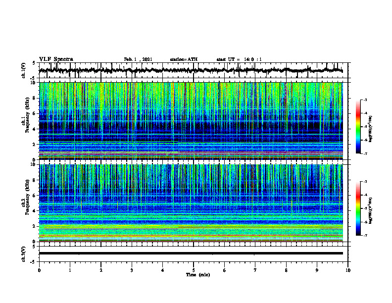Click the ch.2 spectrogram color scale bar
Screen dimensions: 392x303
tap(358, 208)
